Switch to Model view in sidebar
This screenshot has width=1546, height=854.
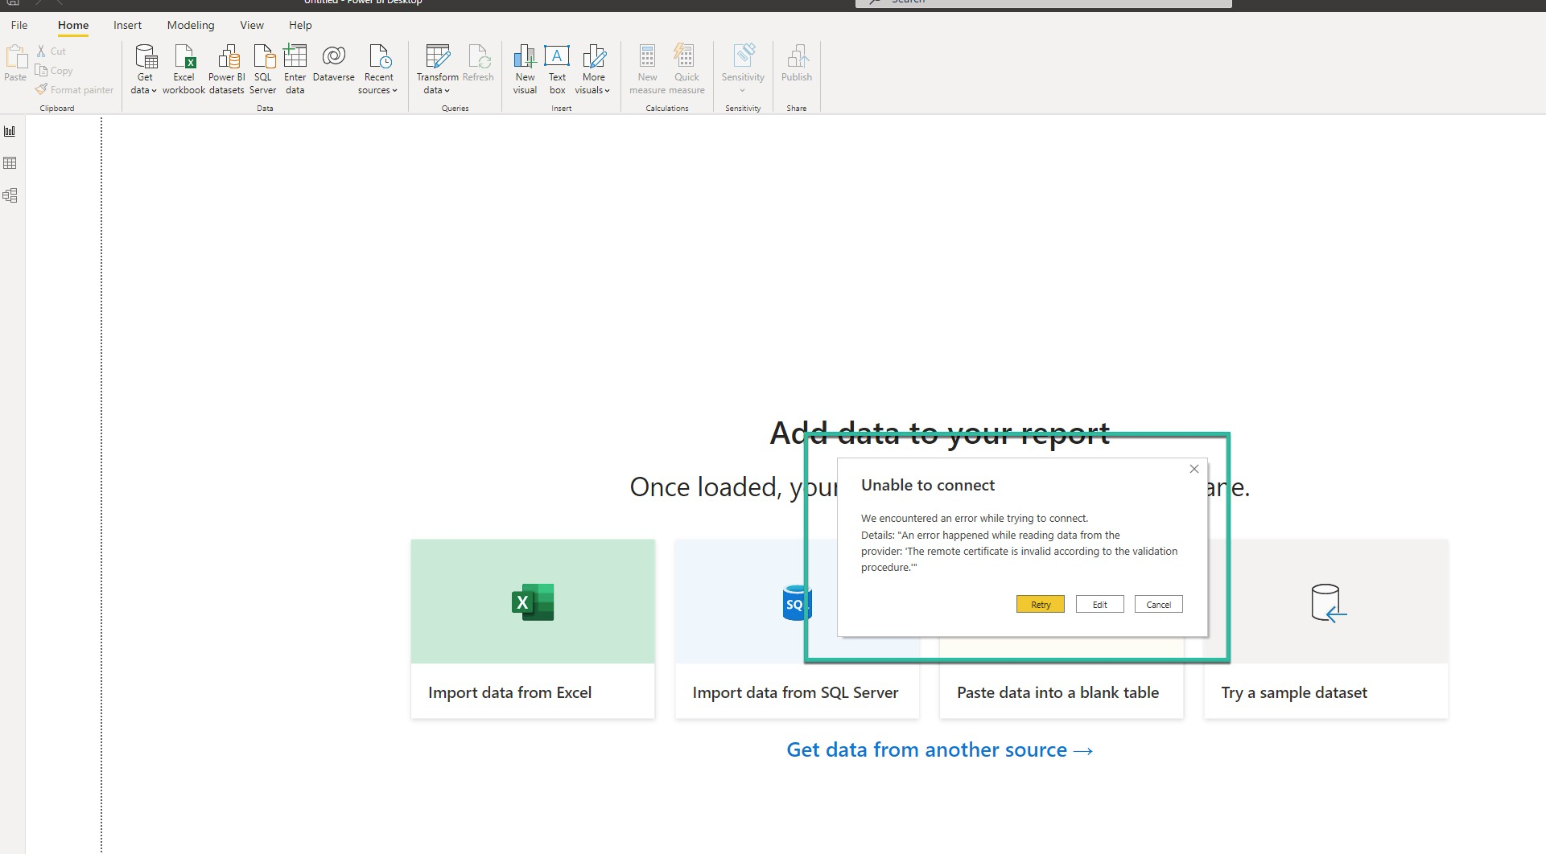(10, 195)
